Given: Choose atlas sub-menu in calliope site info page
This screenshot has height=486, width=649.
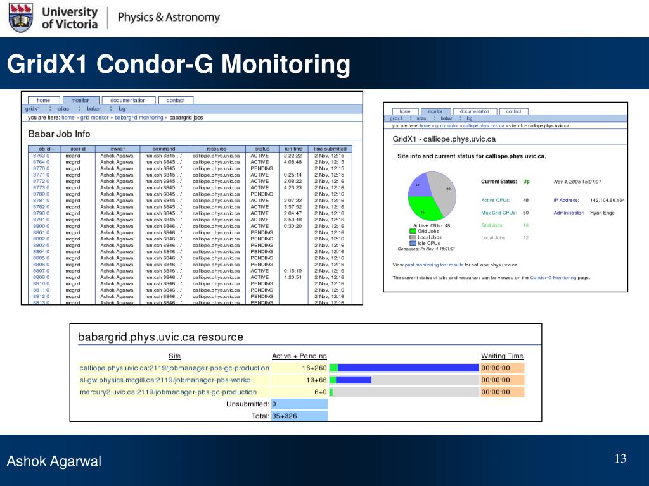Looking at the screenshot, I should coord(421,118).
